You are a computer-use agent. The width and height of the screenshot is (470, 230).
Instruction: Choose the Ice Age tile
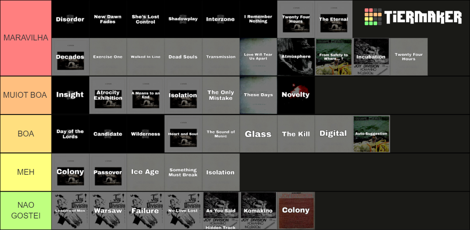click(x=146, y=172)
